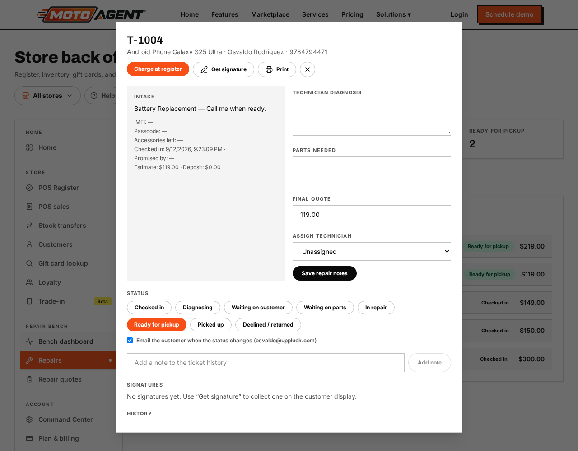Click the Technician Diagnosis text area

(x=372, y=117)
